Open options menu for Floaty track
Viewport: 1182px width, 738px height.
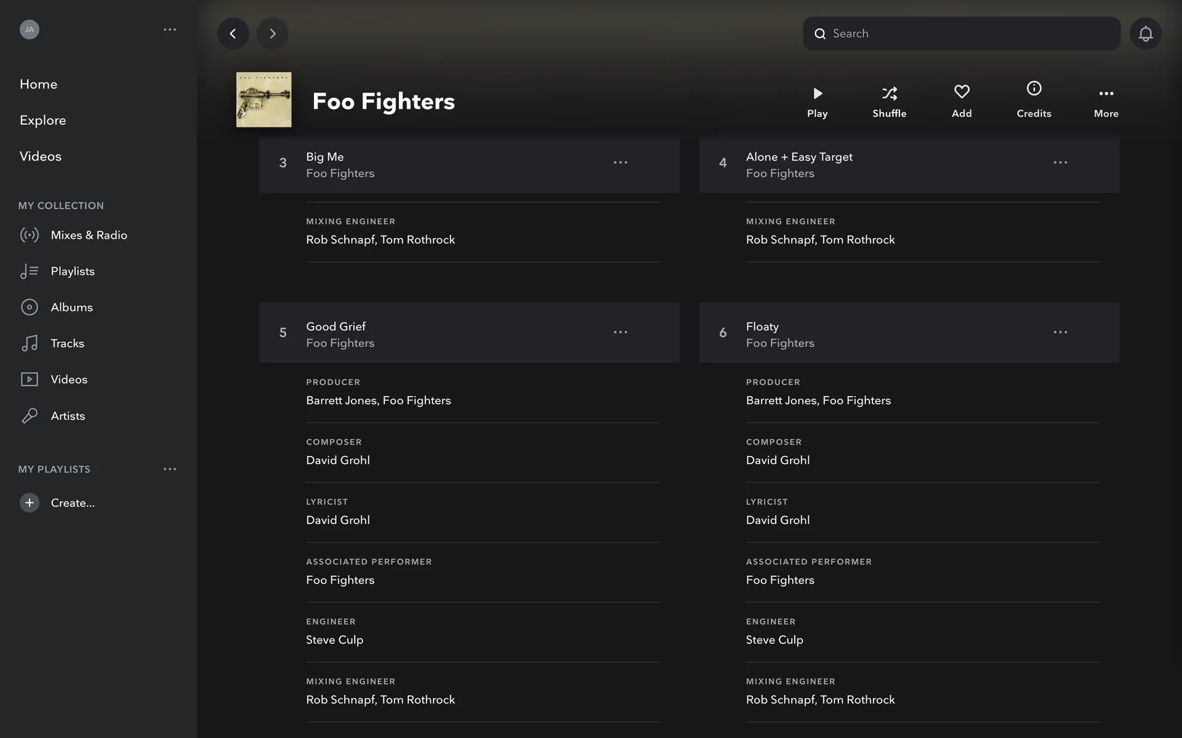tap(1059, 332)
